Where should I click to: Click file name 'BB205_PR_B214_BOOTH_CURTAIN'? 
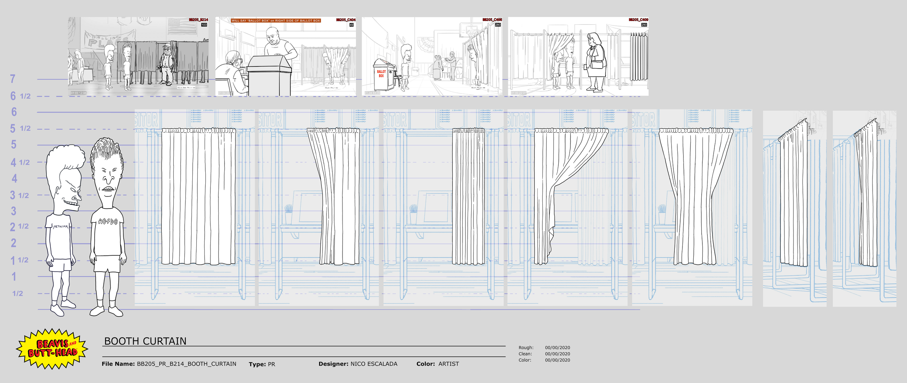(186, 364)
